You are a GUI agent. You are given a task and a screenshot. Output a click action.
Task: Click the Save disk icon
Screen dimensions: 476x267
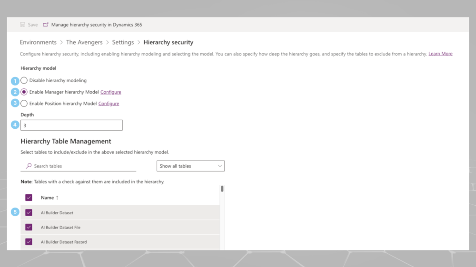pyautogui.click(x=22, y=25)
